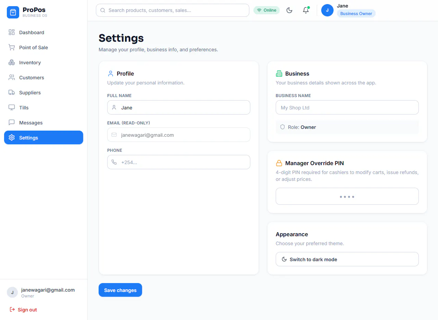Click the green Business building icon
438x320 pixels.
coord(279,74)
